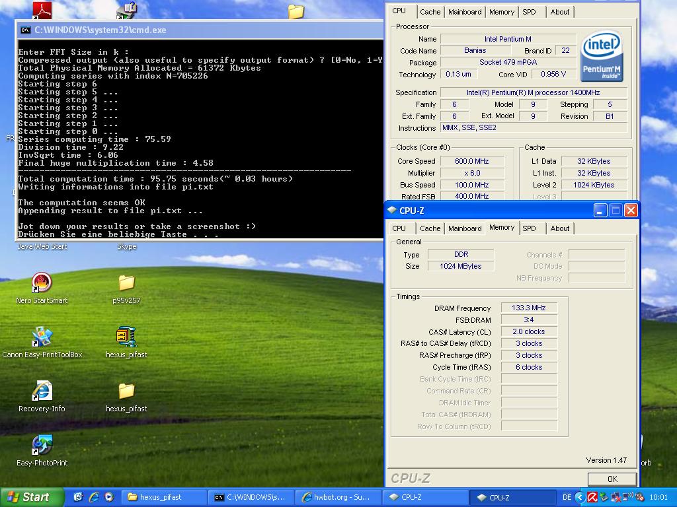Click the system clock showing 10:01
This screenshot has height=507, width=677.
coord(658,497)
